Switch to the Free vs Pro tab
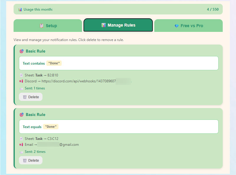Image resolution: width=236 pixels, height=175 pixels. click(x=189, y=26)
